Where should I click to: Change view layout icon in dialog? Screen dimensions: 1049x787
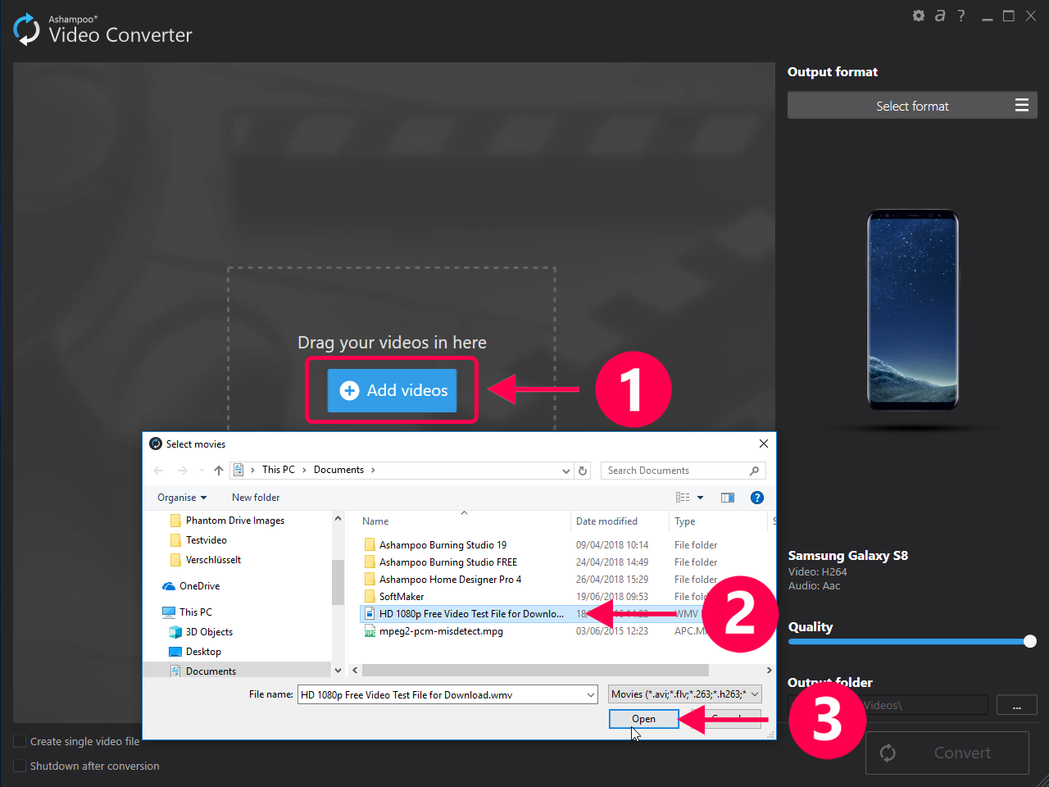[x=683, y=498]
